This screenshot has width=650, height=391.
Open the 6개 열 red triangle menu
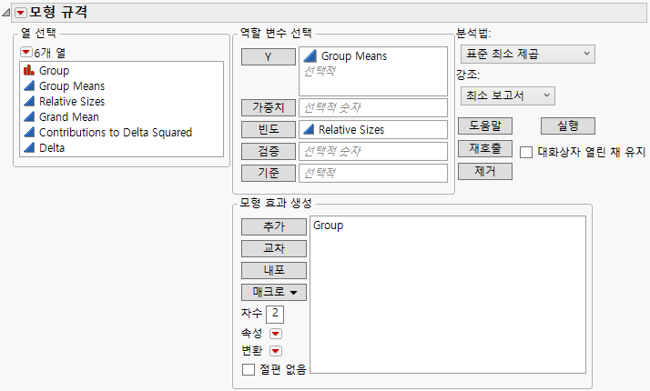pyautogui.click(x=25, y=52)
